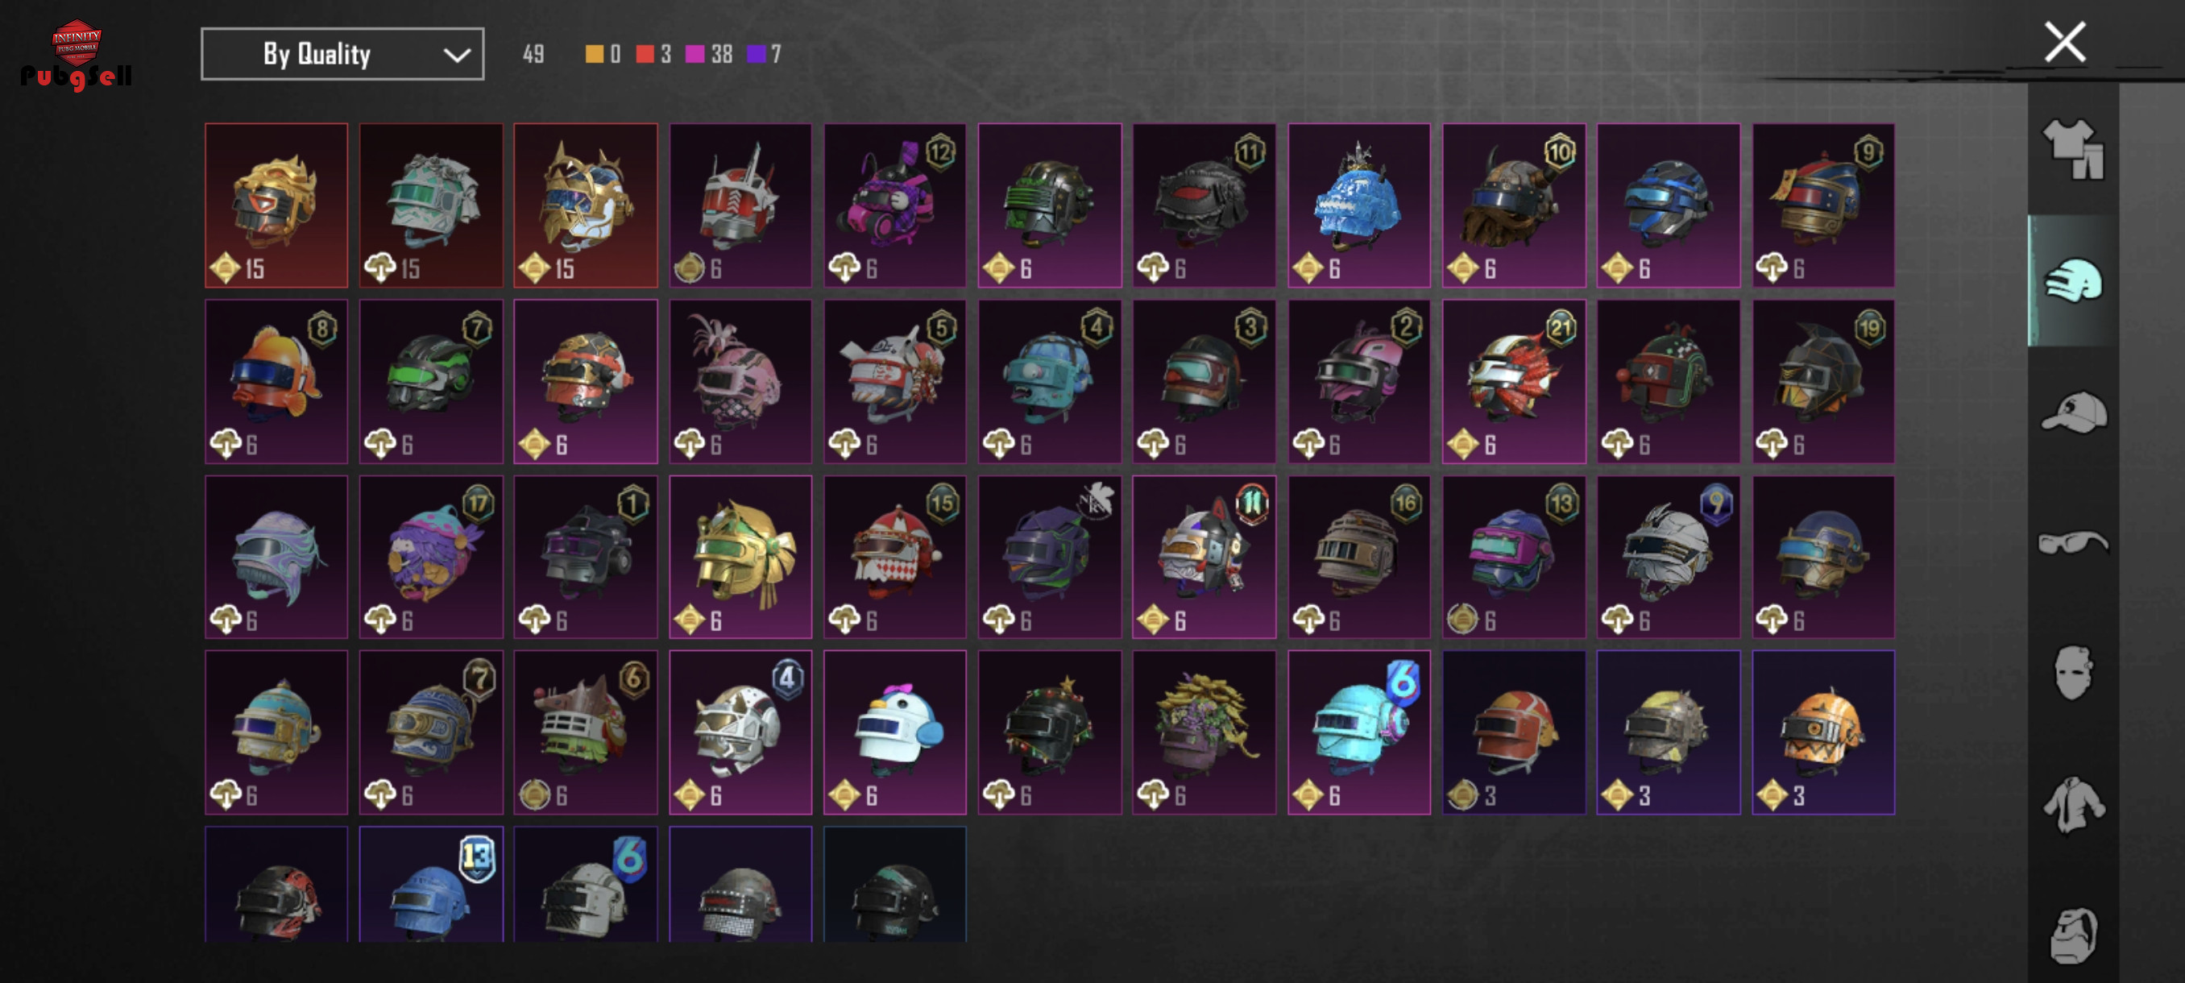Select the orange pumpkin face helmet
Image resolution: width=2185 pixels, height=983 pixels.
1824,732
